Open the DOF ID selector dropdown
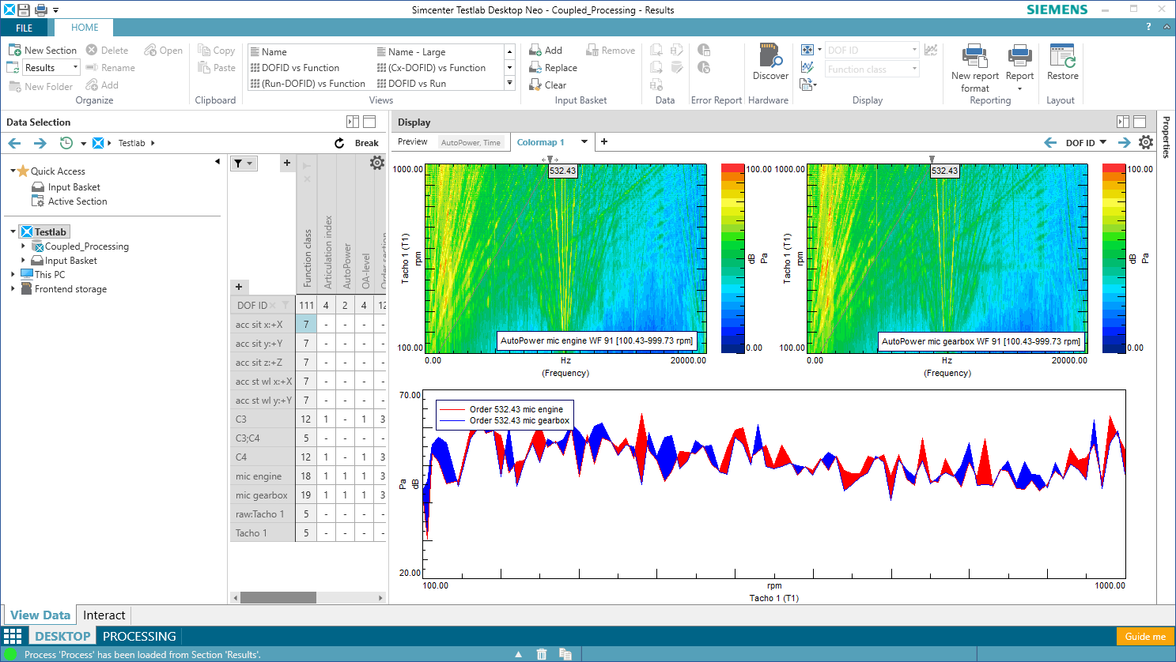1176x662 pixels. click(1103, 142)
